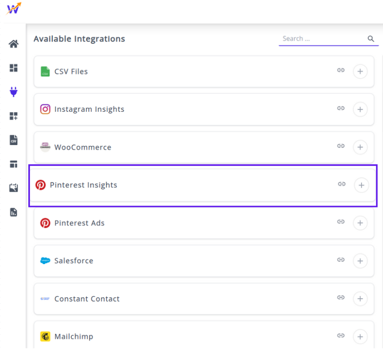The image size is (383, 352).
Task: Click the magnifier search icon
Action: (x=371, y=39)
